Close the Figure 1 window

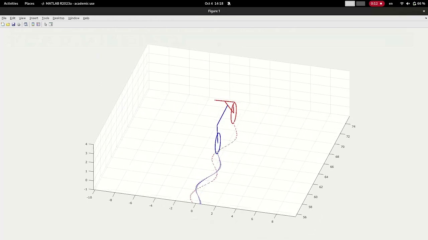[424, 11]
